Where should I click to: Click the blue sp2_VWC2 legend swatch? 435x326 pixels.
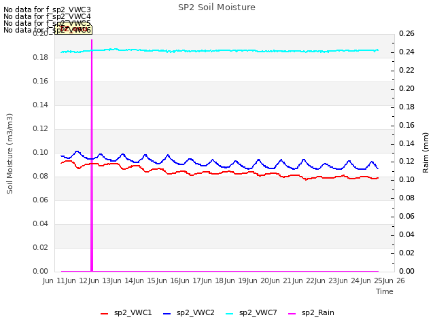click(167, 314)
